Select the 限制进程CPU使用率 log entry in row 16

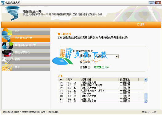(x=92, y=85)
